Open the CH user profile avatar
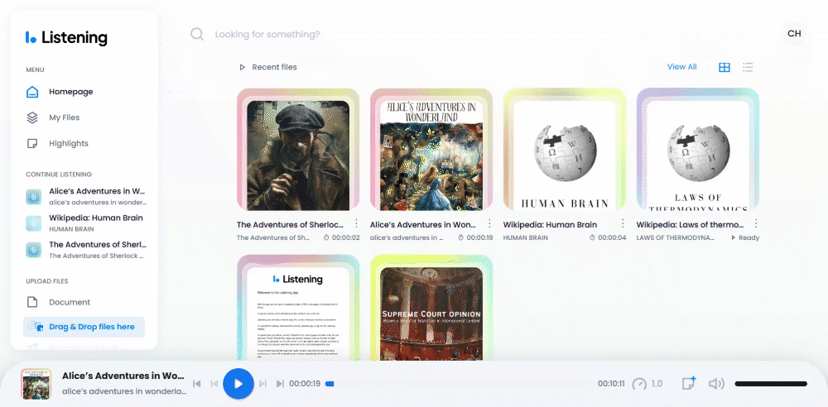The image size is (828, 407). coord(794,34)
